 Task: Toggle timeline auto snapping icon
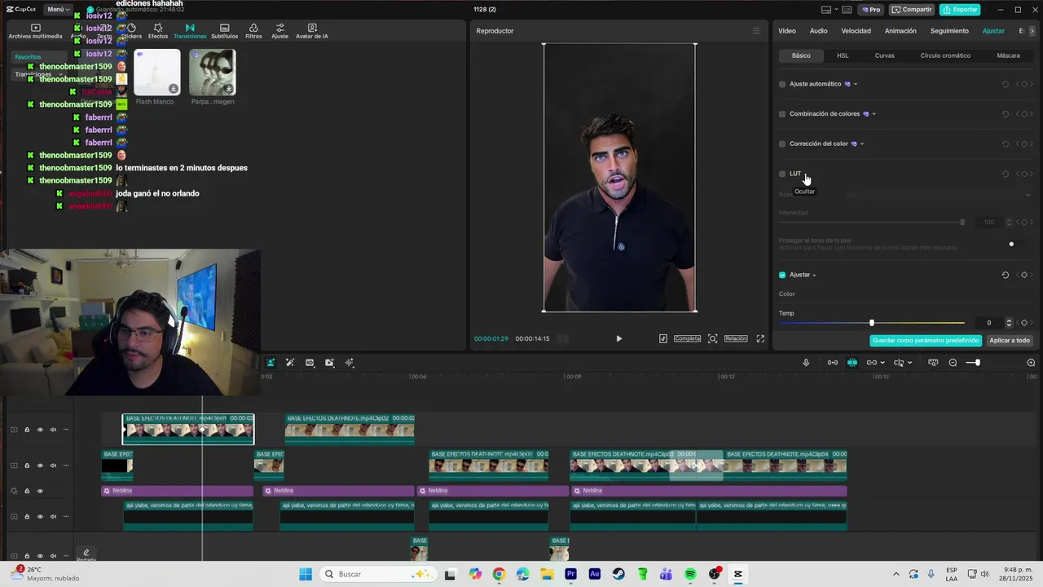852,363
